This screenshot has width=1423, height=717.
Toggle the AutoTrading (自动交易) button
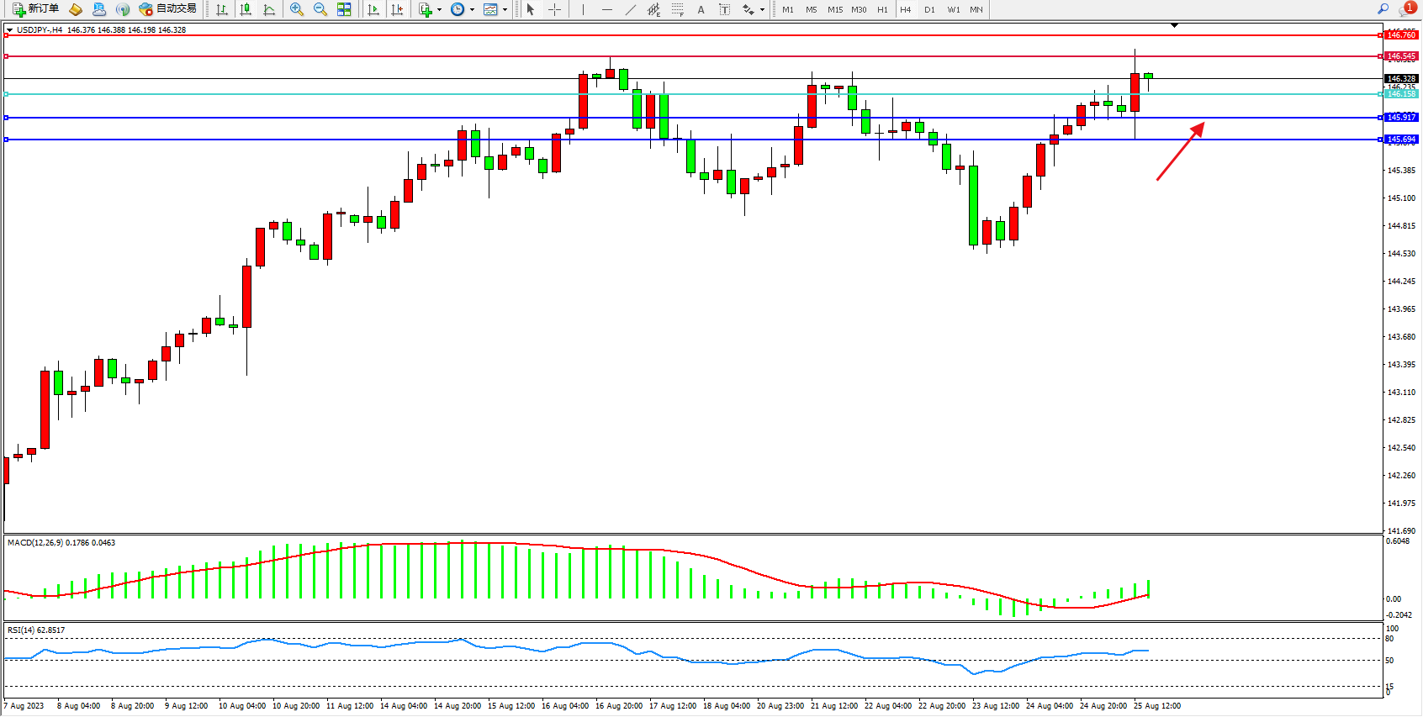(168, 9)
